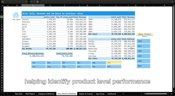Open the Main Report sheet tab
Viewport: 175px width, 96px height.
(x=30, y=94)
